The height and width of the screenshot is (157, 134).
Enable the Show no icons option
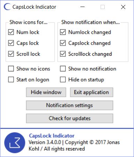coord(11,69)
